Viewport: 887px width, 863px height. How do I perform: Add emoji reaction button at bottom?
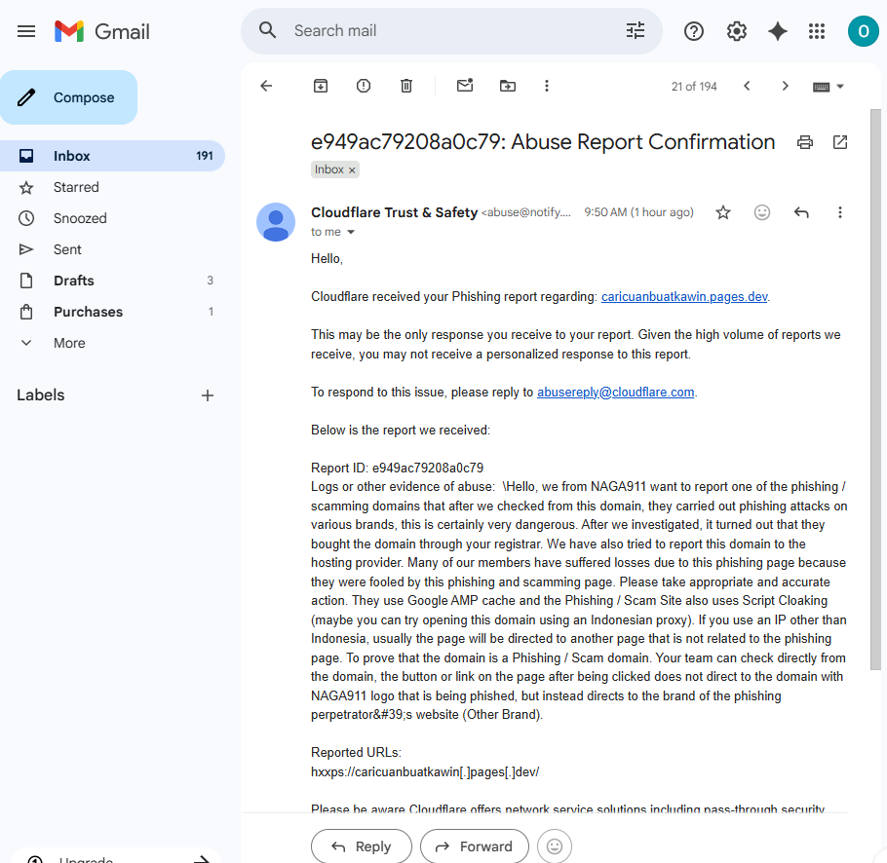pyautogui.click(x=555, y=846)
